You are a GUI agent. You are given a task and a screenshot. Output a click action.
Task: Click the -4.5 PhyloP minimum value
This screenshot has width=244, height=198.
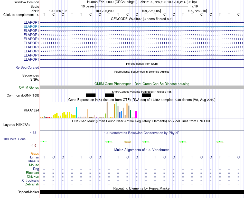(x=33, y=146)
